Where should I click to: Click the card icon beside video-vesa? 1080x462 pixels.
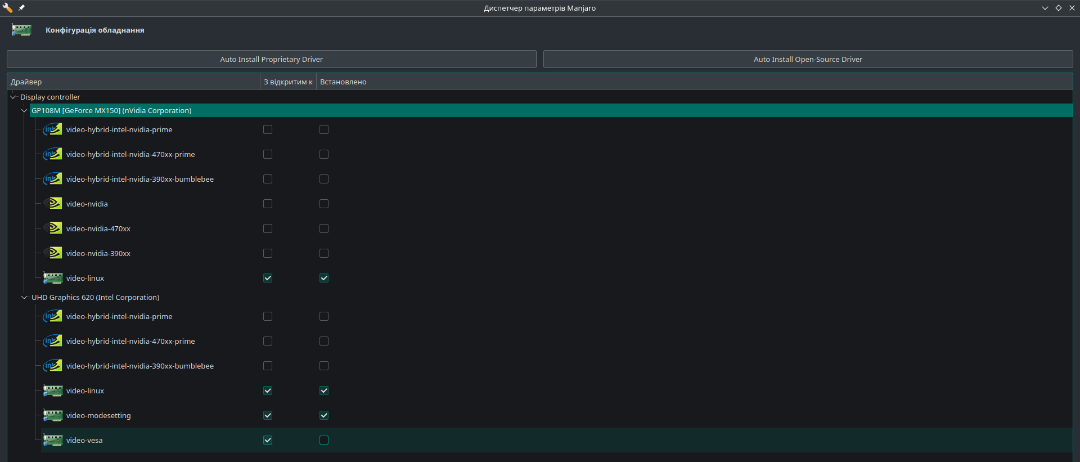pos(53,440)
